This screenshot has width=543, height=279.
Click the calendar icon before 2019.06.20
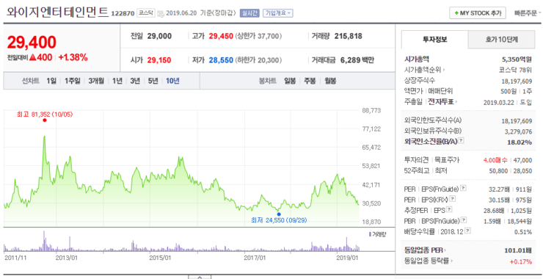point(161,13)
